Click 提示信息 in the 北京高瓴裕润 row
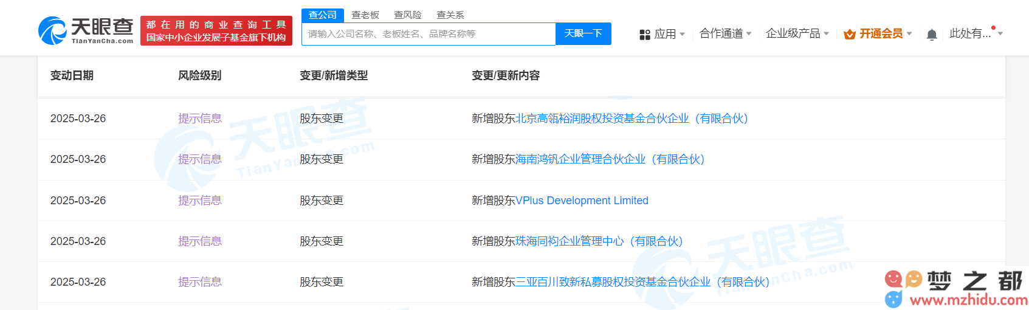Viewport: 1029px width, 310px height. click(199, 119)
